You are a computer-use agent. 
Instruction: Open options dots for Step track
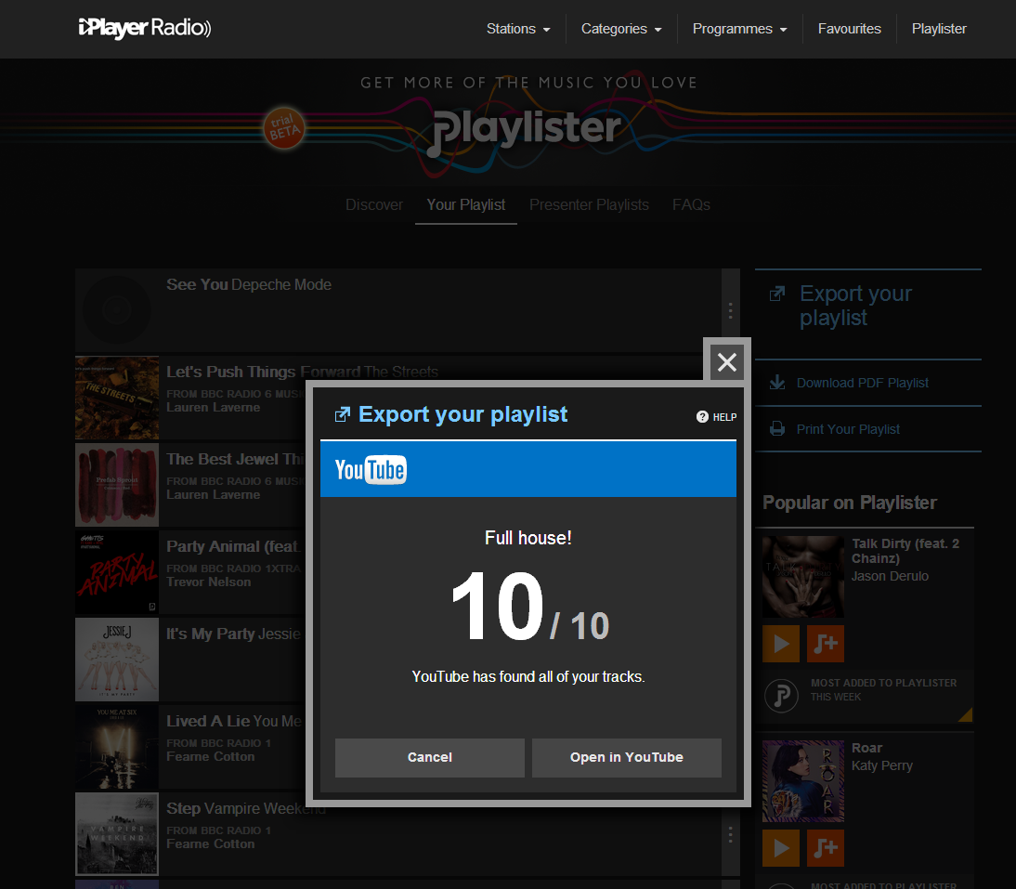coord(730,834)
